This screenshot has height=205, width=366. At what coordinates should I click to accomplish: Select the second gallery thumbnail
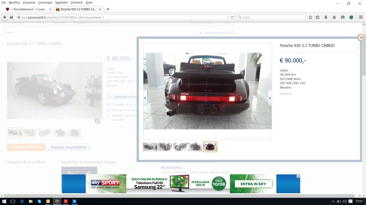point(165,147)
